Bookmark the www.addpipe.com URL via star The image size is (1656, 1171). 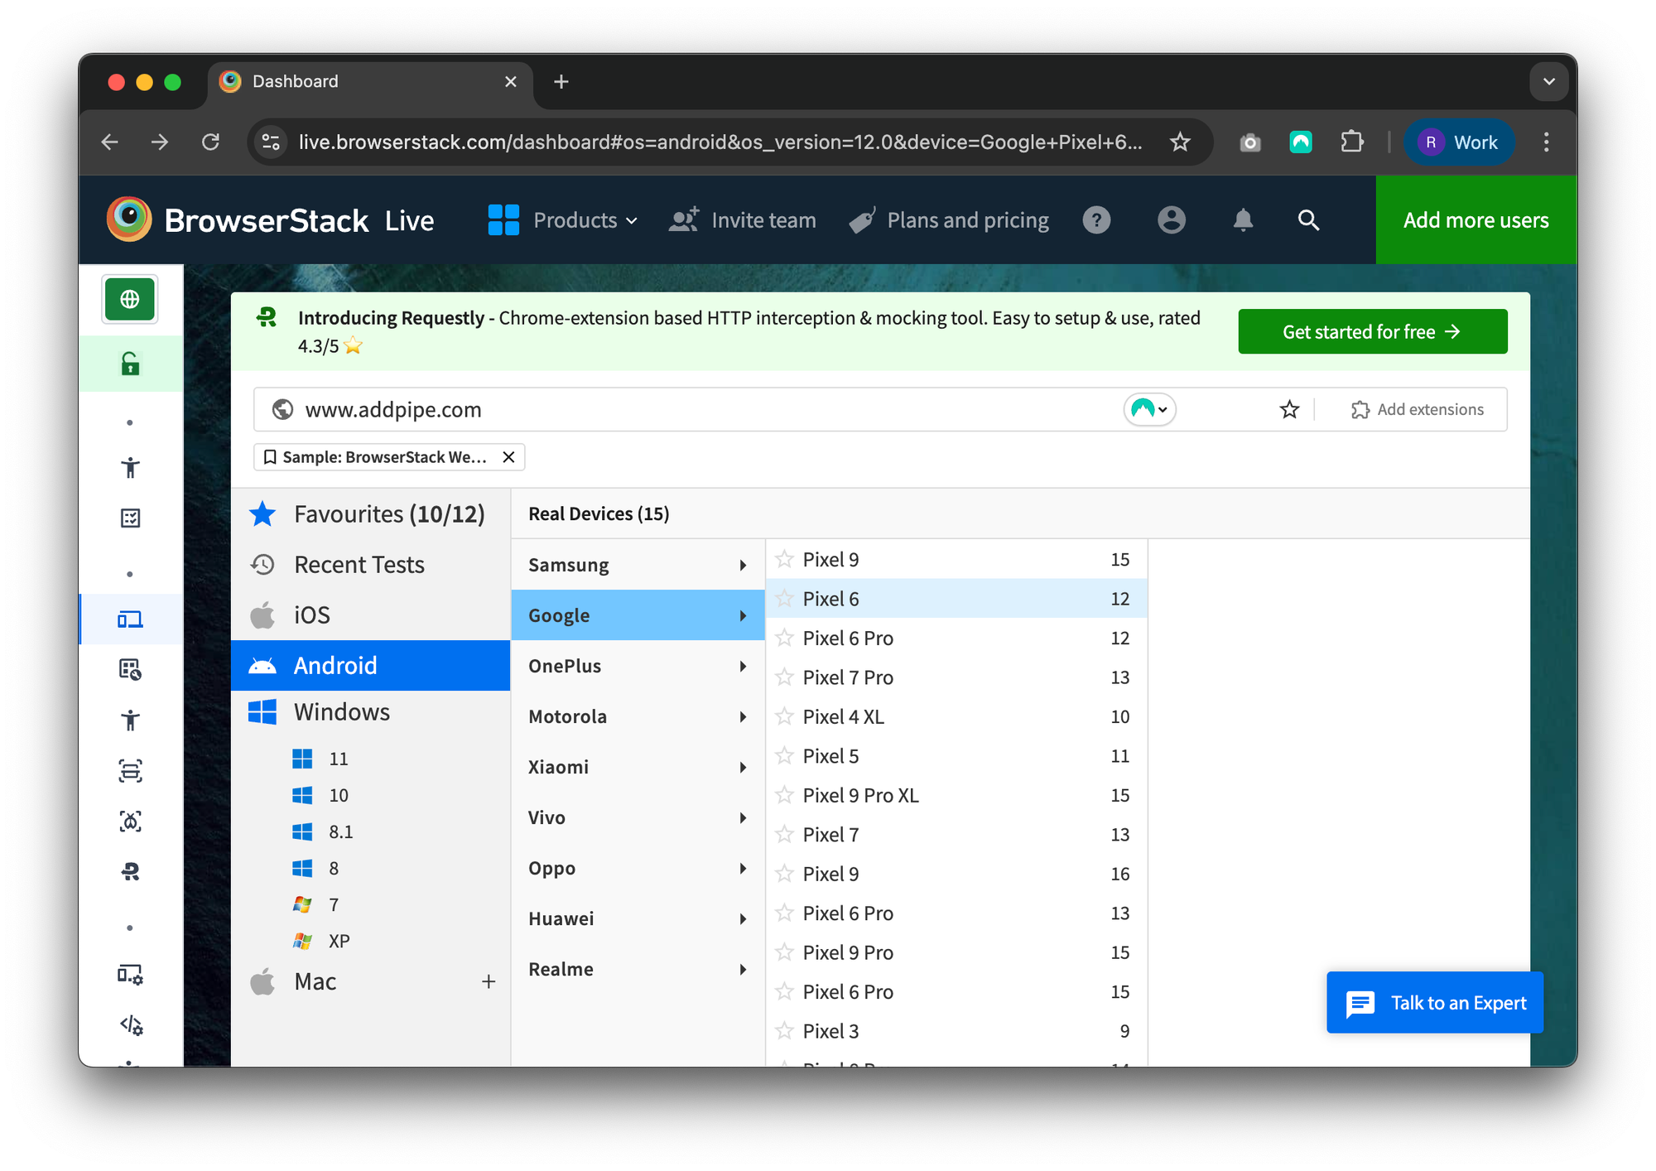point(1289,409)
